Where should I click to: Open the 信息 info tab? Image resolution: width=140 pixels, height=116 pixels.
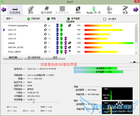(125, 10)
